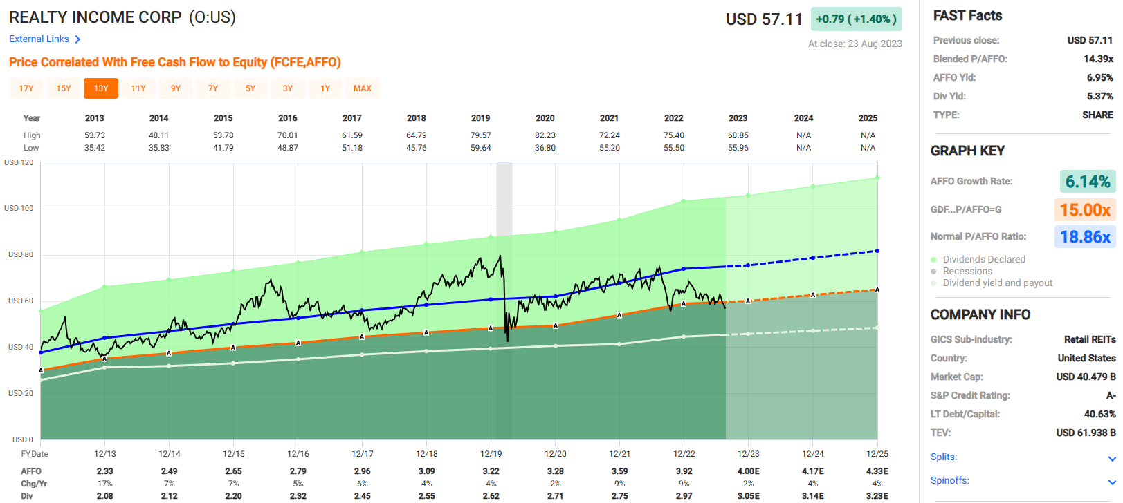Click the orange 15.00x GDF badge
This screenshot has height=503, width=1123.
coord(1085,209)
